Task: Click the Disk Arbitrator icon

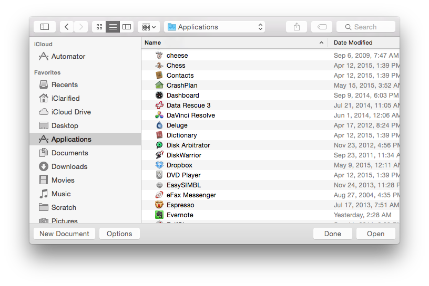Action: [159, 145]
